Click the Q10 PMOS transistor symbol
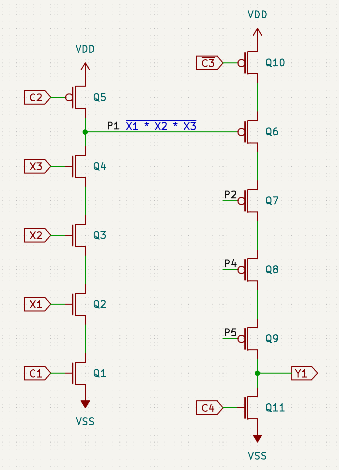Image resolution: width=339 pixels, height=470 pixels. [x=251, y=63]
